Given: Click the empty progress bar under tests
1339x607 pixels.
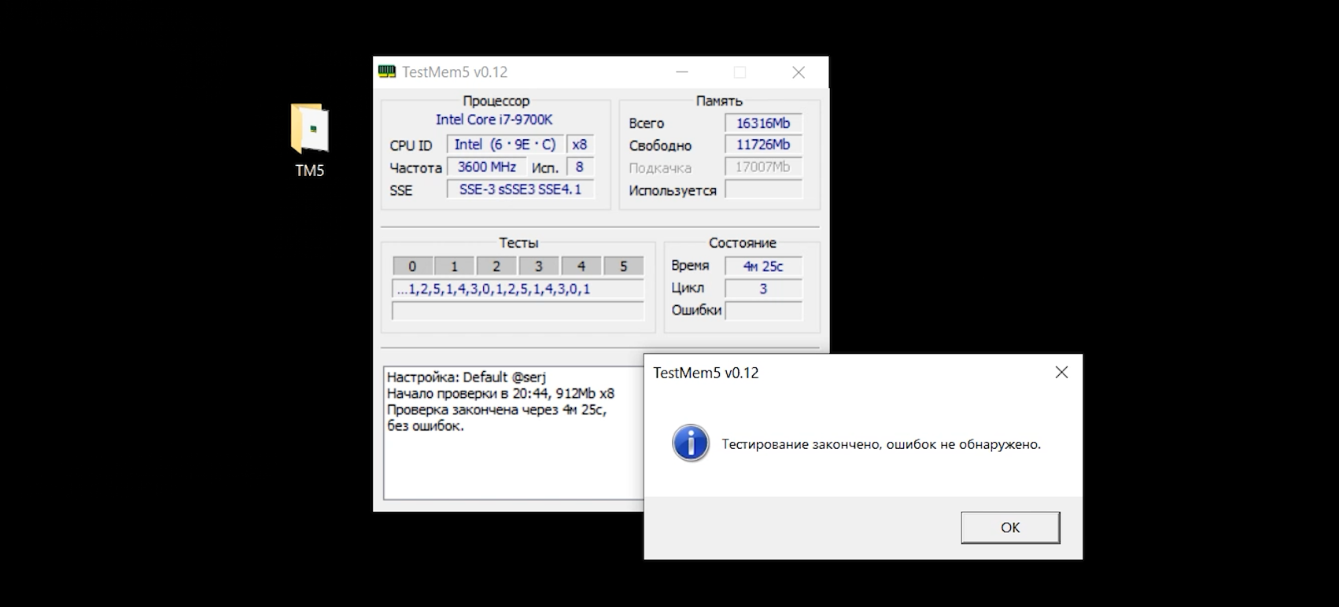Looking at the screenshot, I should 518,311.
